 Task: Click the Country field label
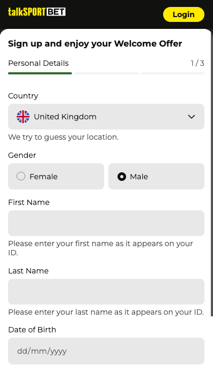[x=23, y=96]
